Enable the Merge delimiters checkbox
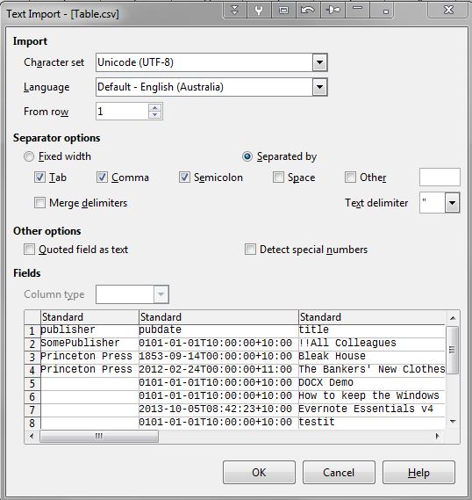This screenshot has height=500, width=472. coord(39,203)
